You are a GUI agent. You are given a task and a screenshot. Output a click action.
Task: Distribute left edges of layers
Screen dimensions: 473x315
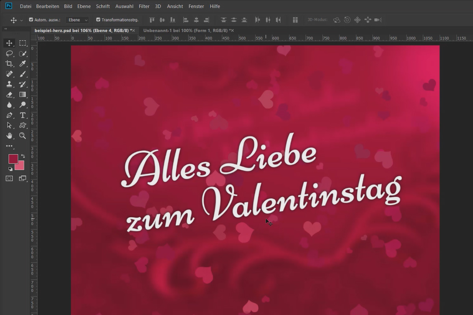click(x=258, y=20)
